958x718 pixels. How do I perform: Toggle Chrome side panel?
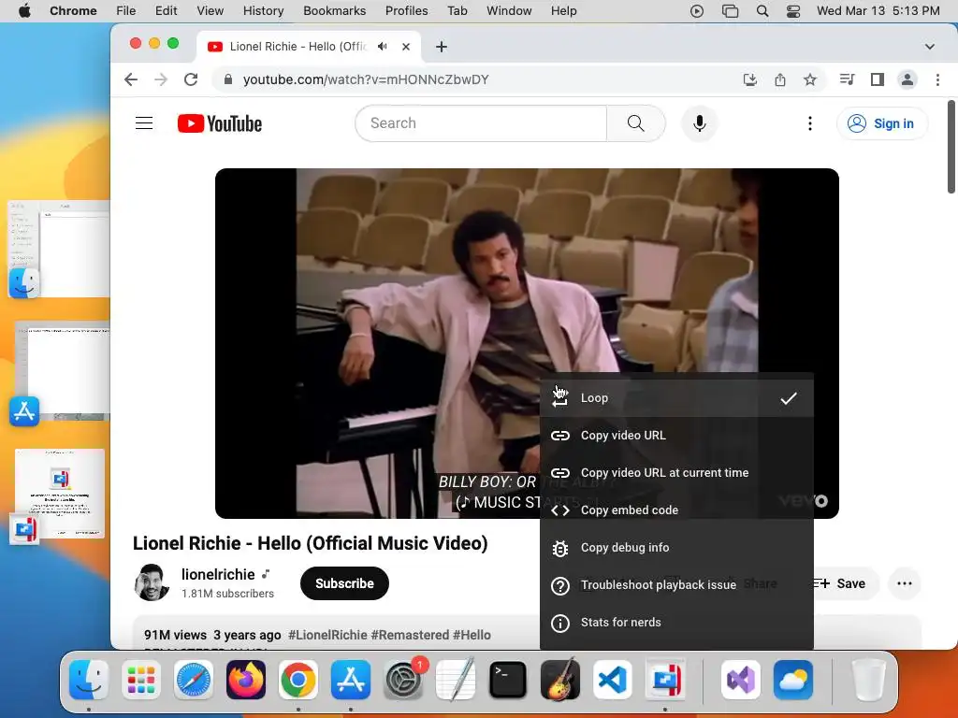[878, 79]
